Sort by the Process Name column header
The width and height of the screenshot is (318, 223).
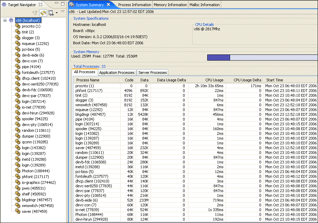pyautogui.click(x=88, y=80)
